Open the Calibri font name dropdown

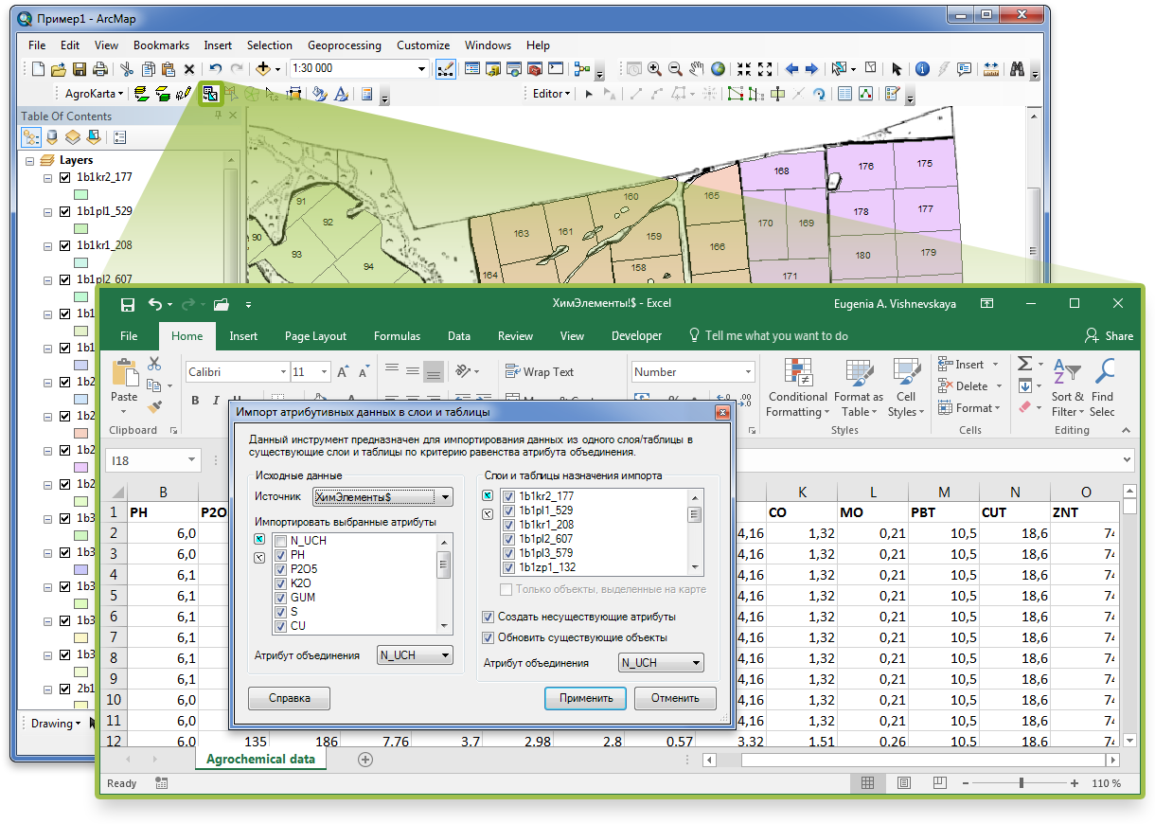point(283,372)
